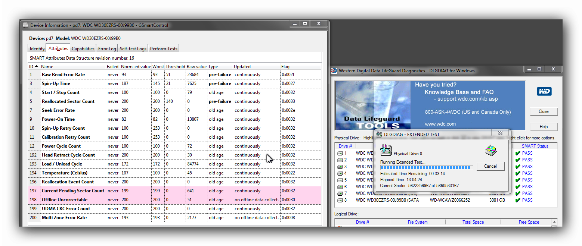
Task: Click the hard drive icon beside Physical Drive 8
Action: (386, 150)
